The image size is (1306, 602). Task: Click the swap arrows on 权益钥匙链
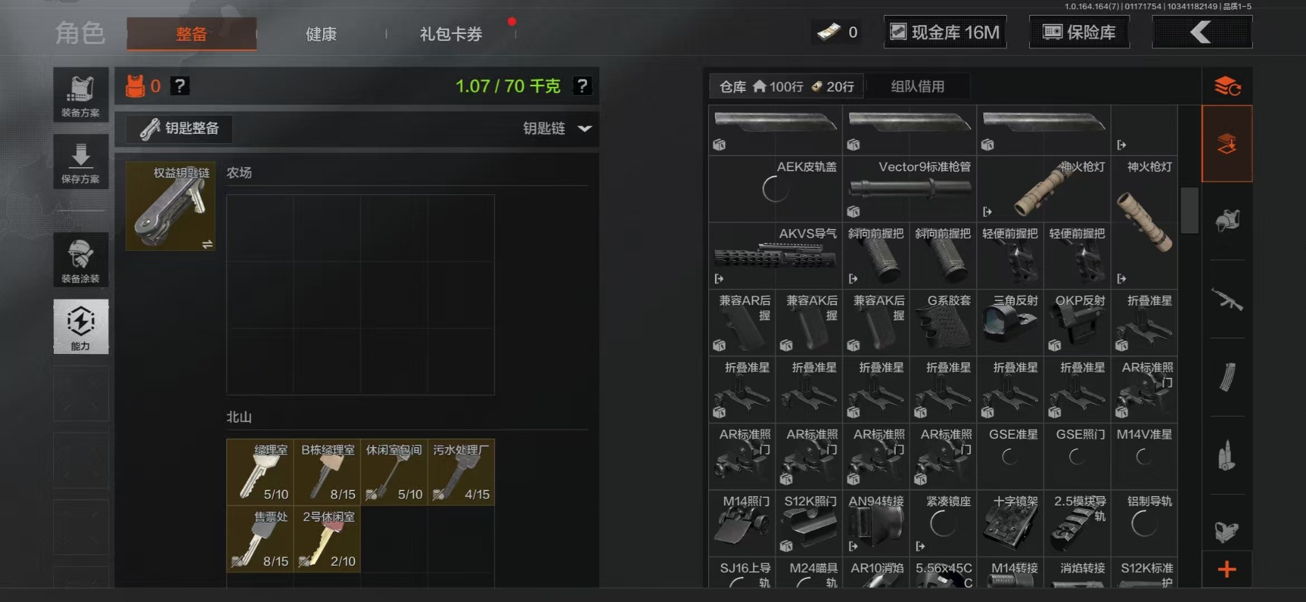pos(207,244)
